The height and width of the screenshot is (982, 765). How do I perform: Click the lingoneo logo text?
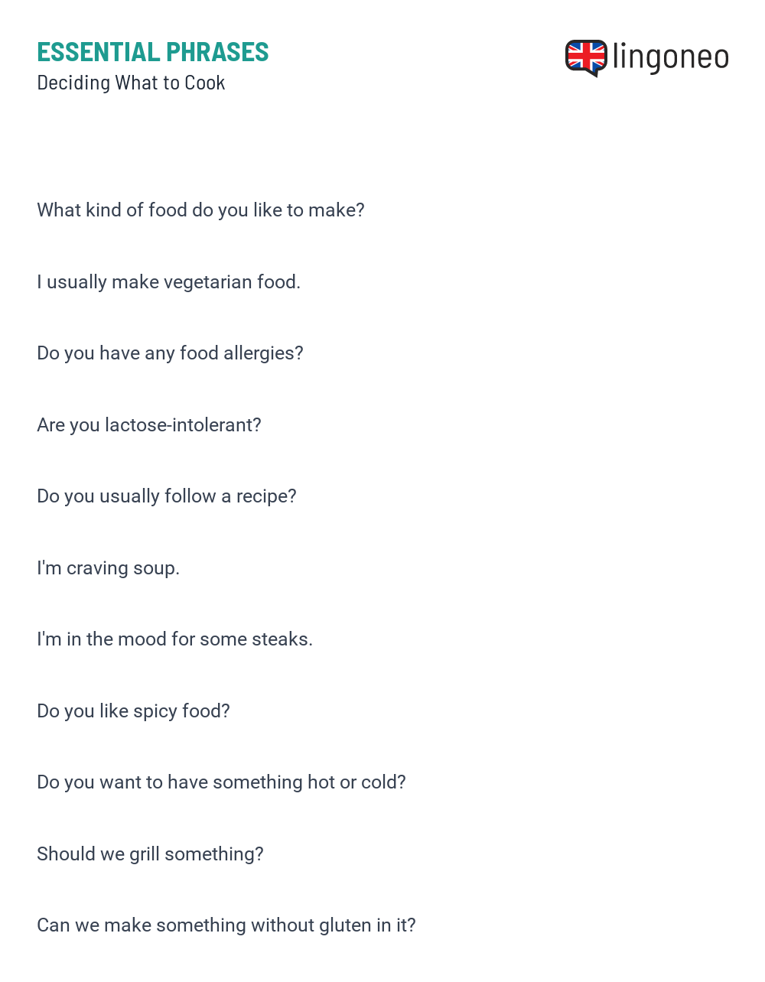(x=671, y=57)
